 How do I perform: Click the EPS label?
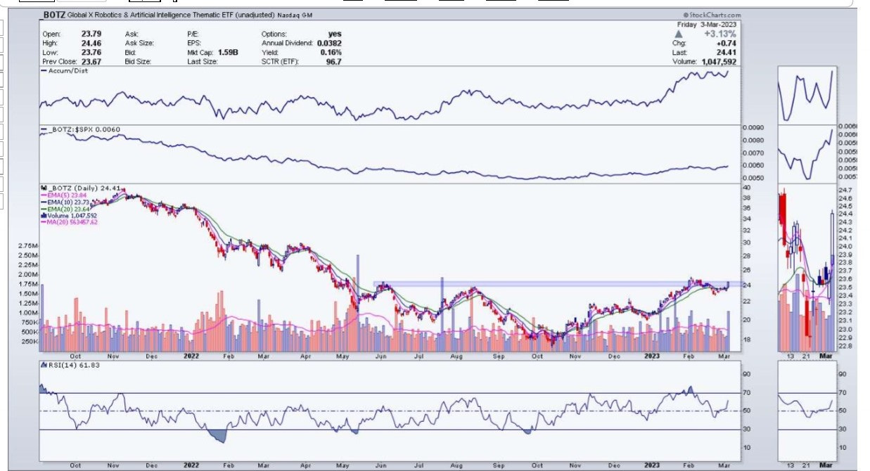tap(195, 43)
